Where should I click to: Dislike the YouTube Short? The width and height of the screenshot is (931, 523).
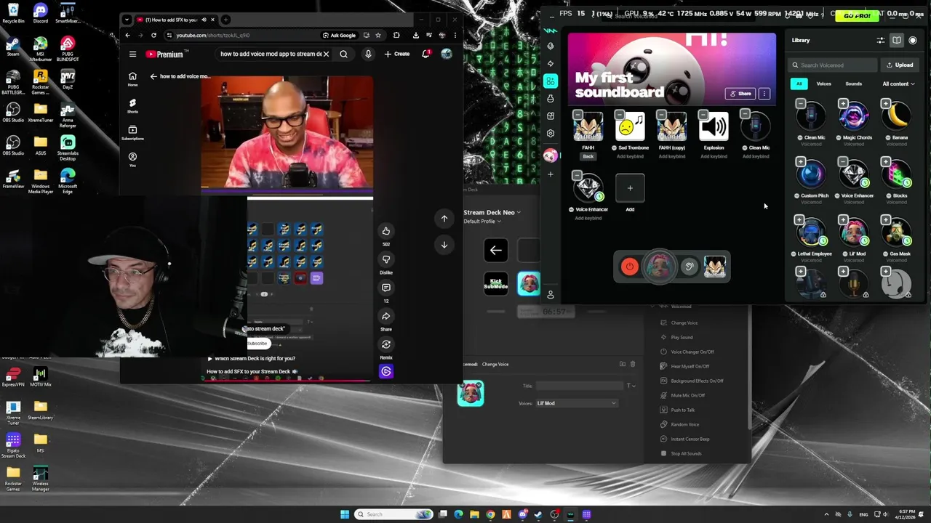click(386, 259)
